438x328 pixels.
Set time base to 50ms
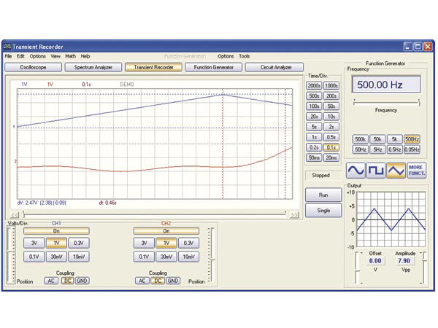314,157
